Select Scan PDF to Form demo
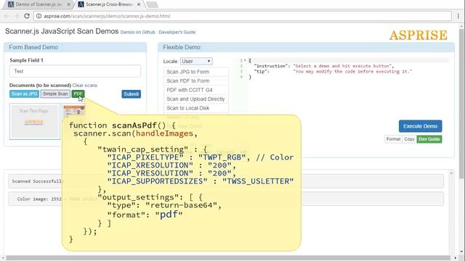The image size is (465, 261). (195, 80)
